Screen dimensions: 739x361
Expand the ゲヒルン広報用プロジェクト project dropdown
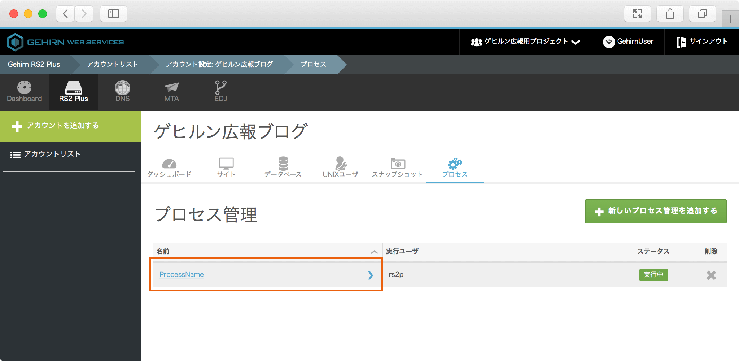[525, 42]
